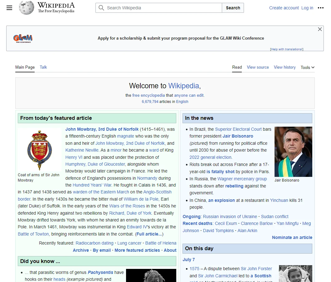Viewport: 331px width, 282px height.
Task: Click the anyone can edit link
Action: pyautogui.click(x=189, y=95)
